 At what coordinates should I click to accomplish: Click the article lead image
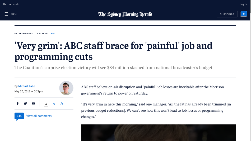point(158,133)
